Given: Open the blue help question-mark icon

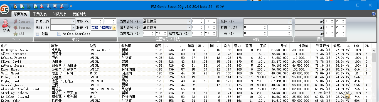Looking at the screenshot, I should [374, 14].
